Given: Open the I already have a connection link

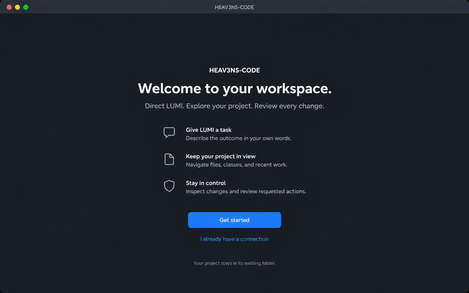Looking at the screenshot, I should pyautogui.click(x=234, y=239).
